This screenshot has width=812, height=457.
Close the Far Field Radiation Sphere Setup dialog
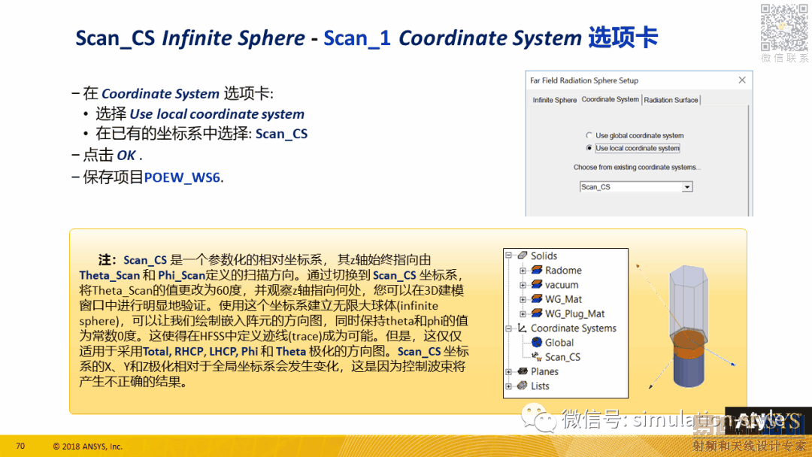742,80
